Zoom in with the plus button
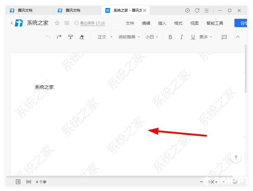 point(224,182)
